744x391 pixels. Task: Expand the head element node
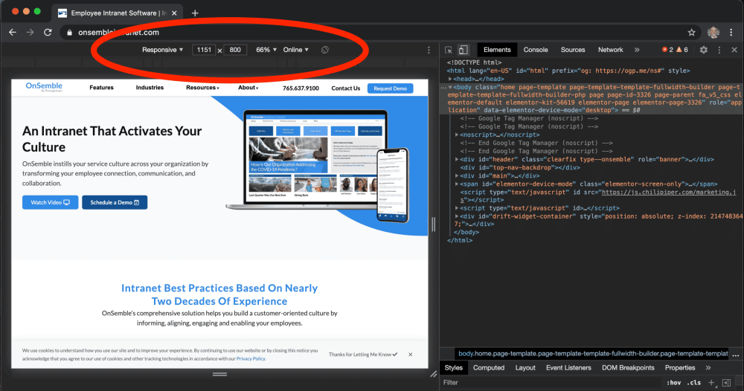[450, 79]
